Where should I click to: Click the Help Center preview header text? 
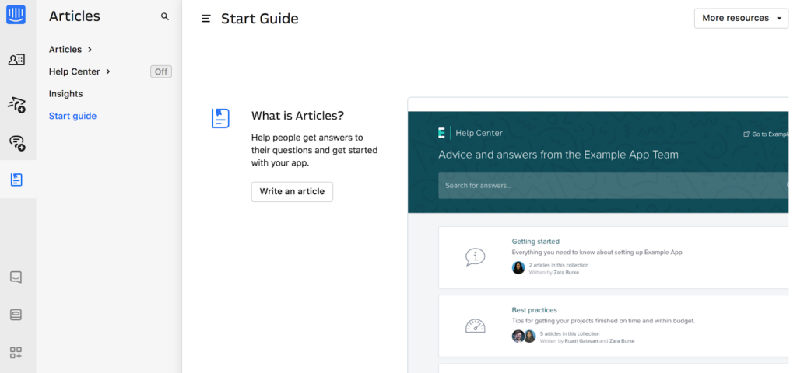pyautogui.click(x=479, y=133)
